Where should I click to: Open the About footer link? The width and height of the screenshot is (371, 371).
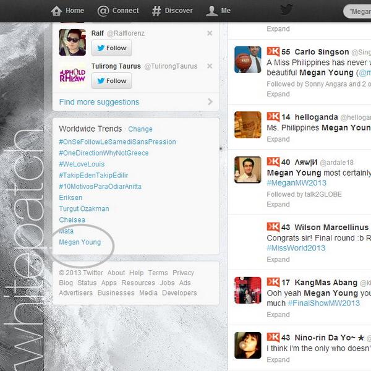point(116,273)
